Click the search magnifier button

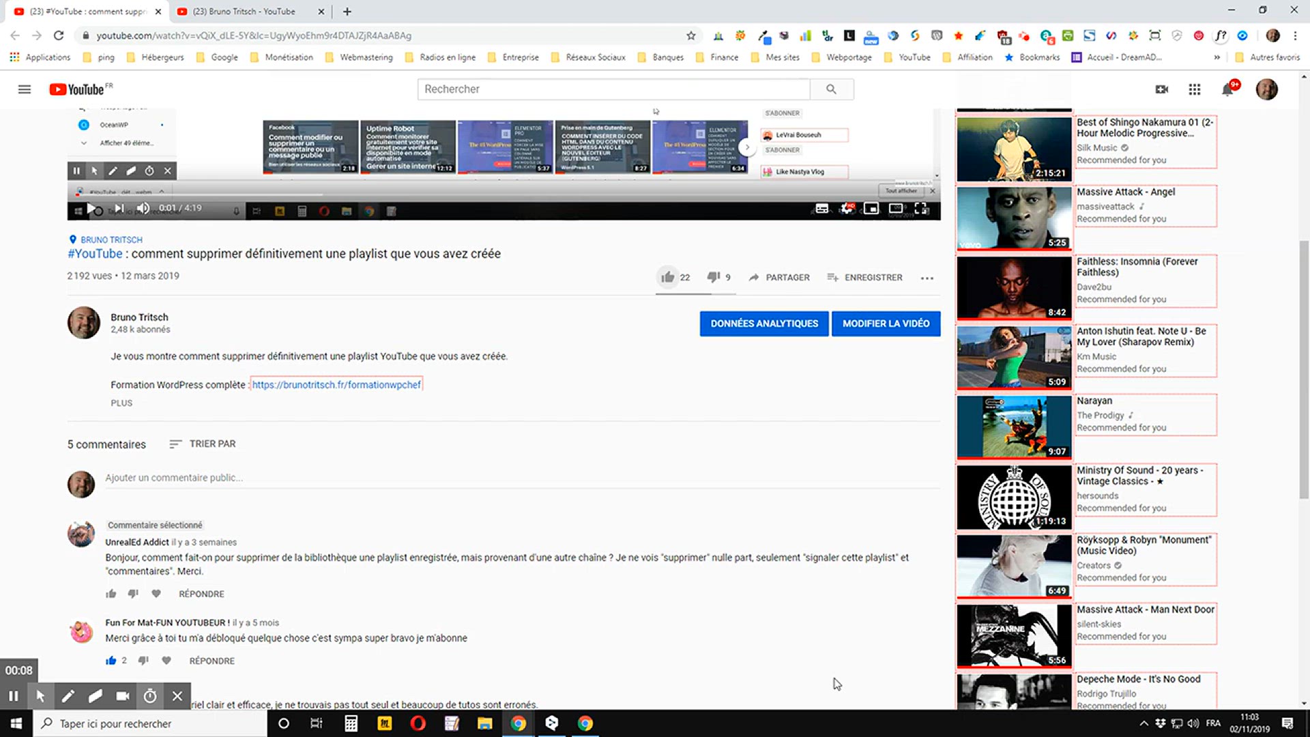pyautogui.click(x=831, y=89)
